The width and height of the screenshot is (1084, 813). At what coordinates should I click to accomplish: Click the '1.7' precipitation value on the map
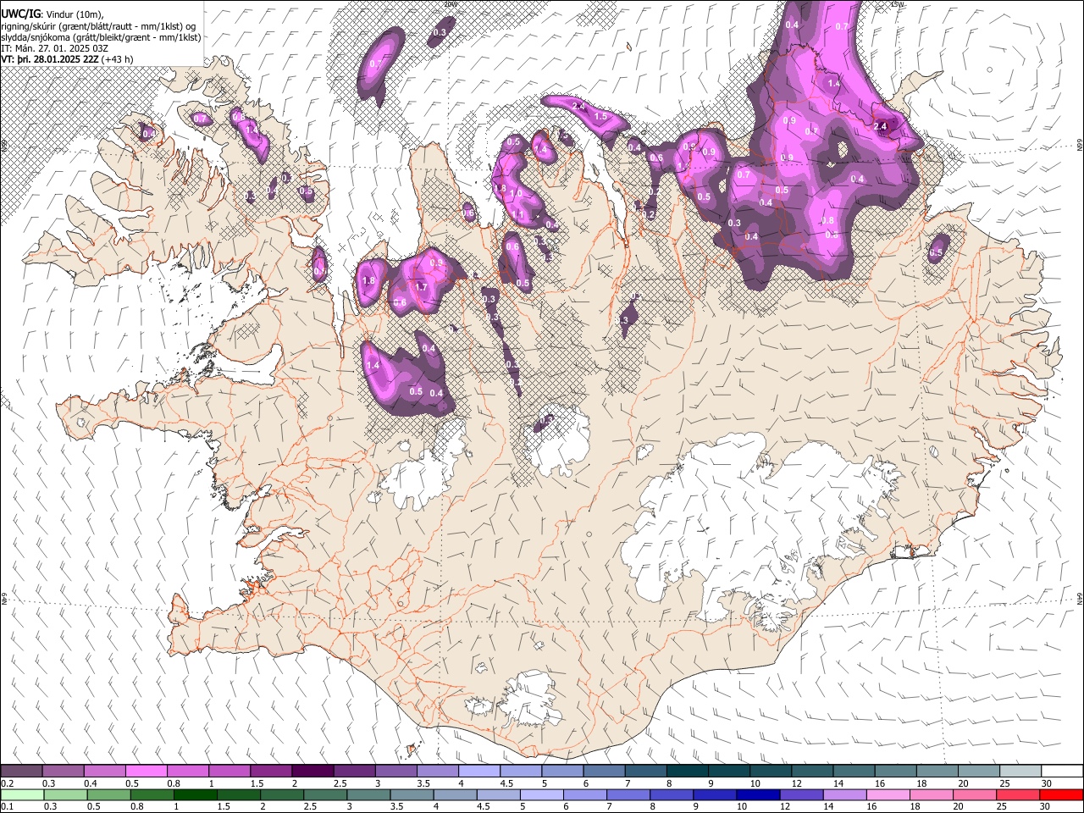421,288
